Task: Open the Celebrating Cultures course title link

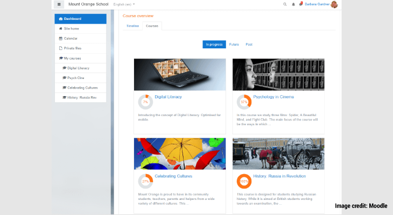Action: (173, 176)
